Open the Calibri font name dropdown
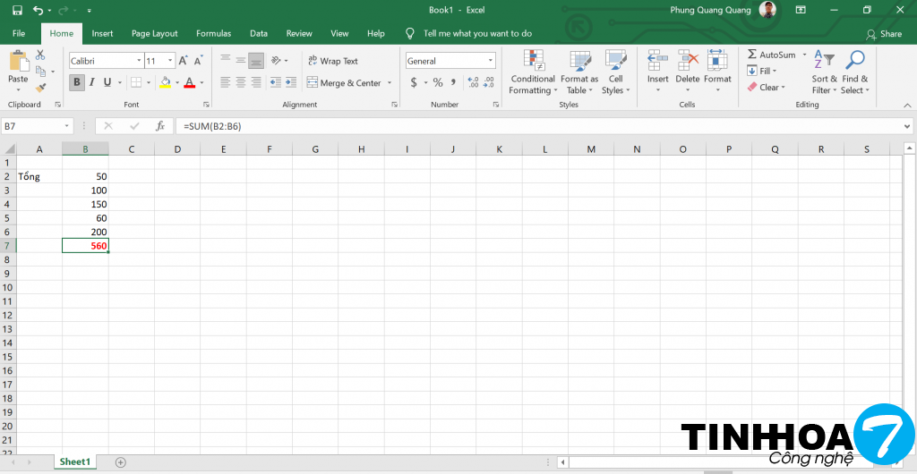 point(139,61)
